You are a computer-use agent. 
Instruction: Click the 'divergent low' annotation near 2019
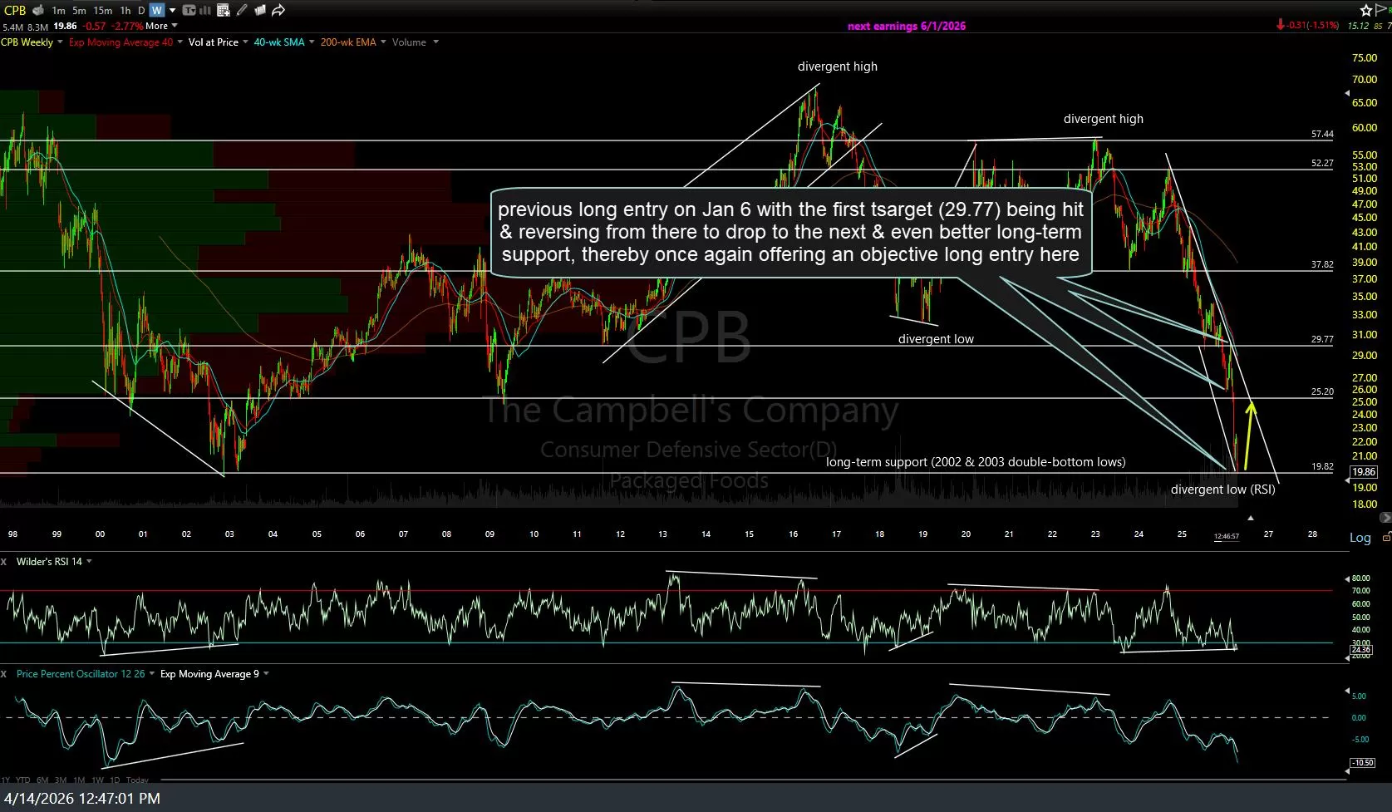pyautogui.click(x=936, y=339)
